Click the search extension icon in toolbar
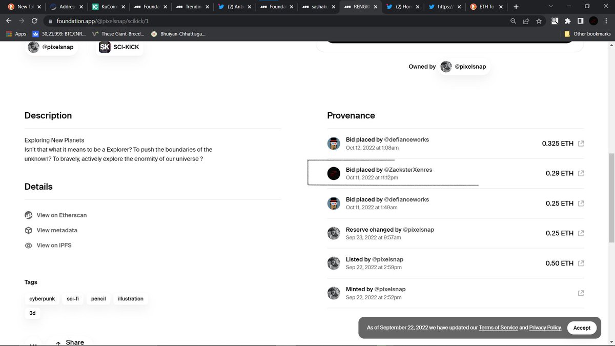The width and height of the screenshot is (615, 346). (x=555, y=21)
